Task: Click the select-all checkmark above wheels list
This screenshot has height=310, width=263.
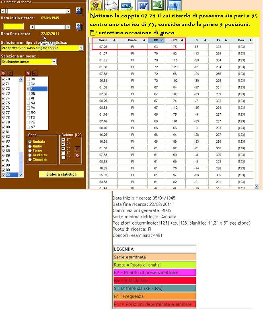Action: point(35,73)
